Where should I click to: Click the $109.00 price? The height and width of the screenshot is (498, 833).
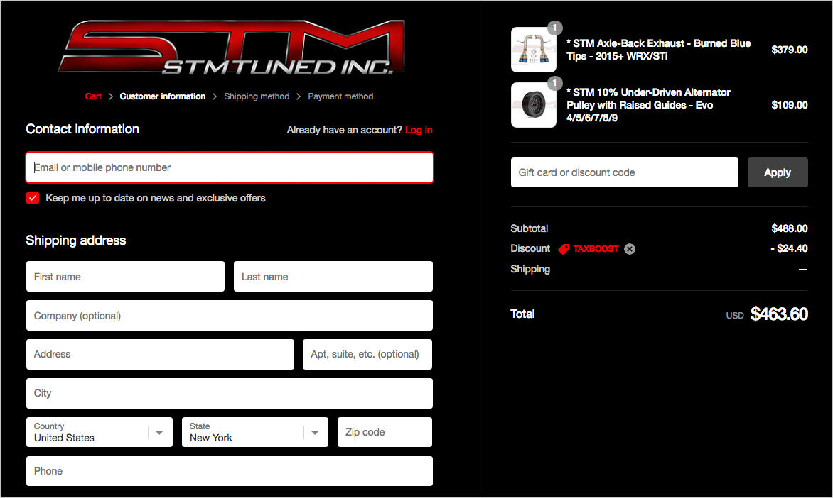coord(790,105)
